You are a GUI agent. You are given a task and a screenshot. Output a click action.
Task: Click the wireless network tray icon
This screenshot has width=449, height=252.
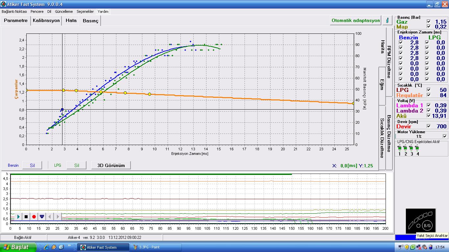(x=400, y=247)
